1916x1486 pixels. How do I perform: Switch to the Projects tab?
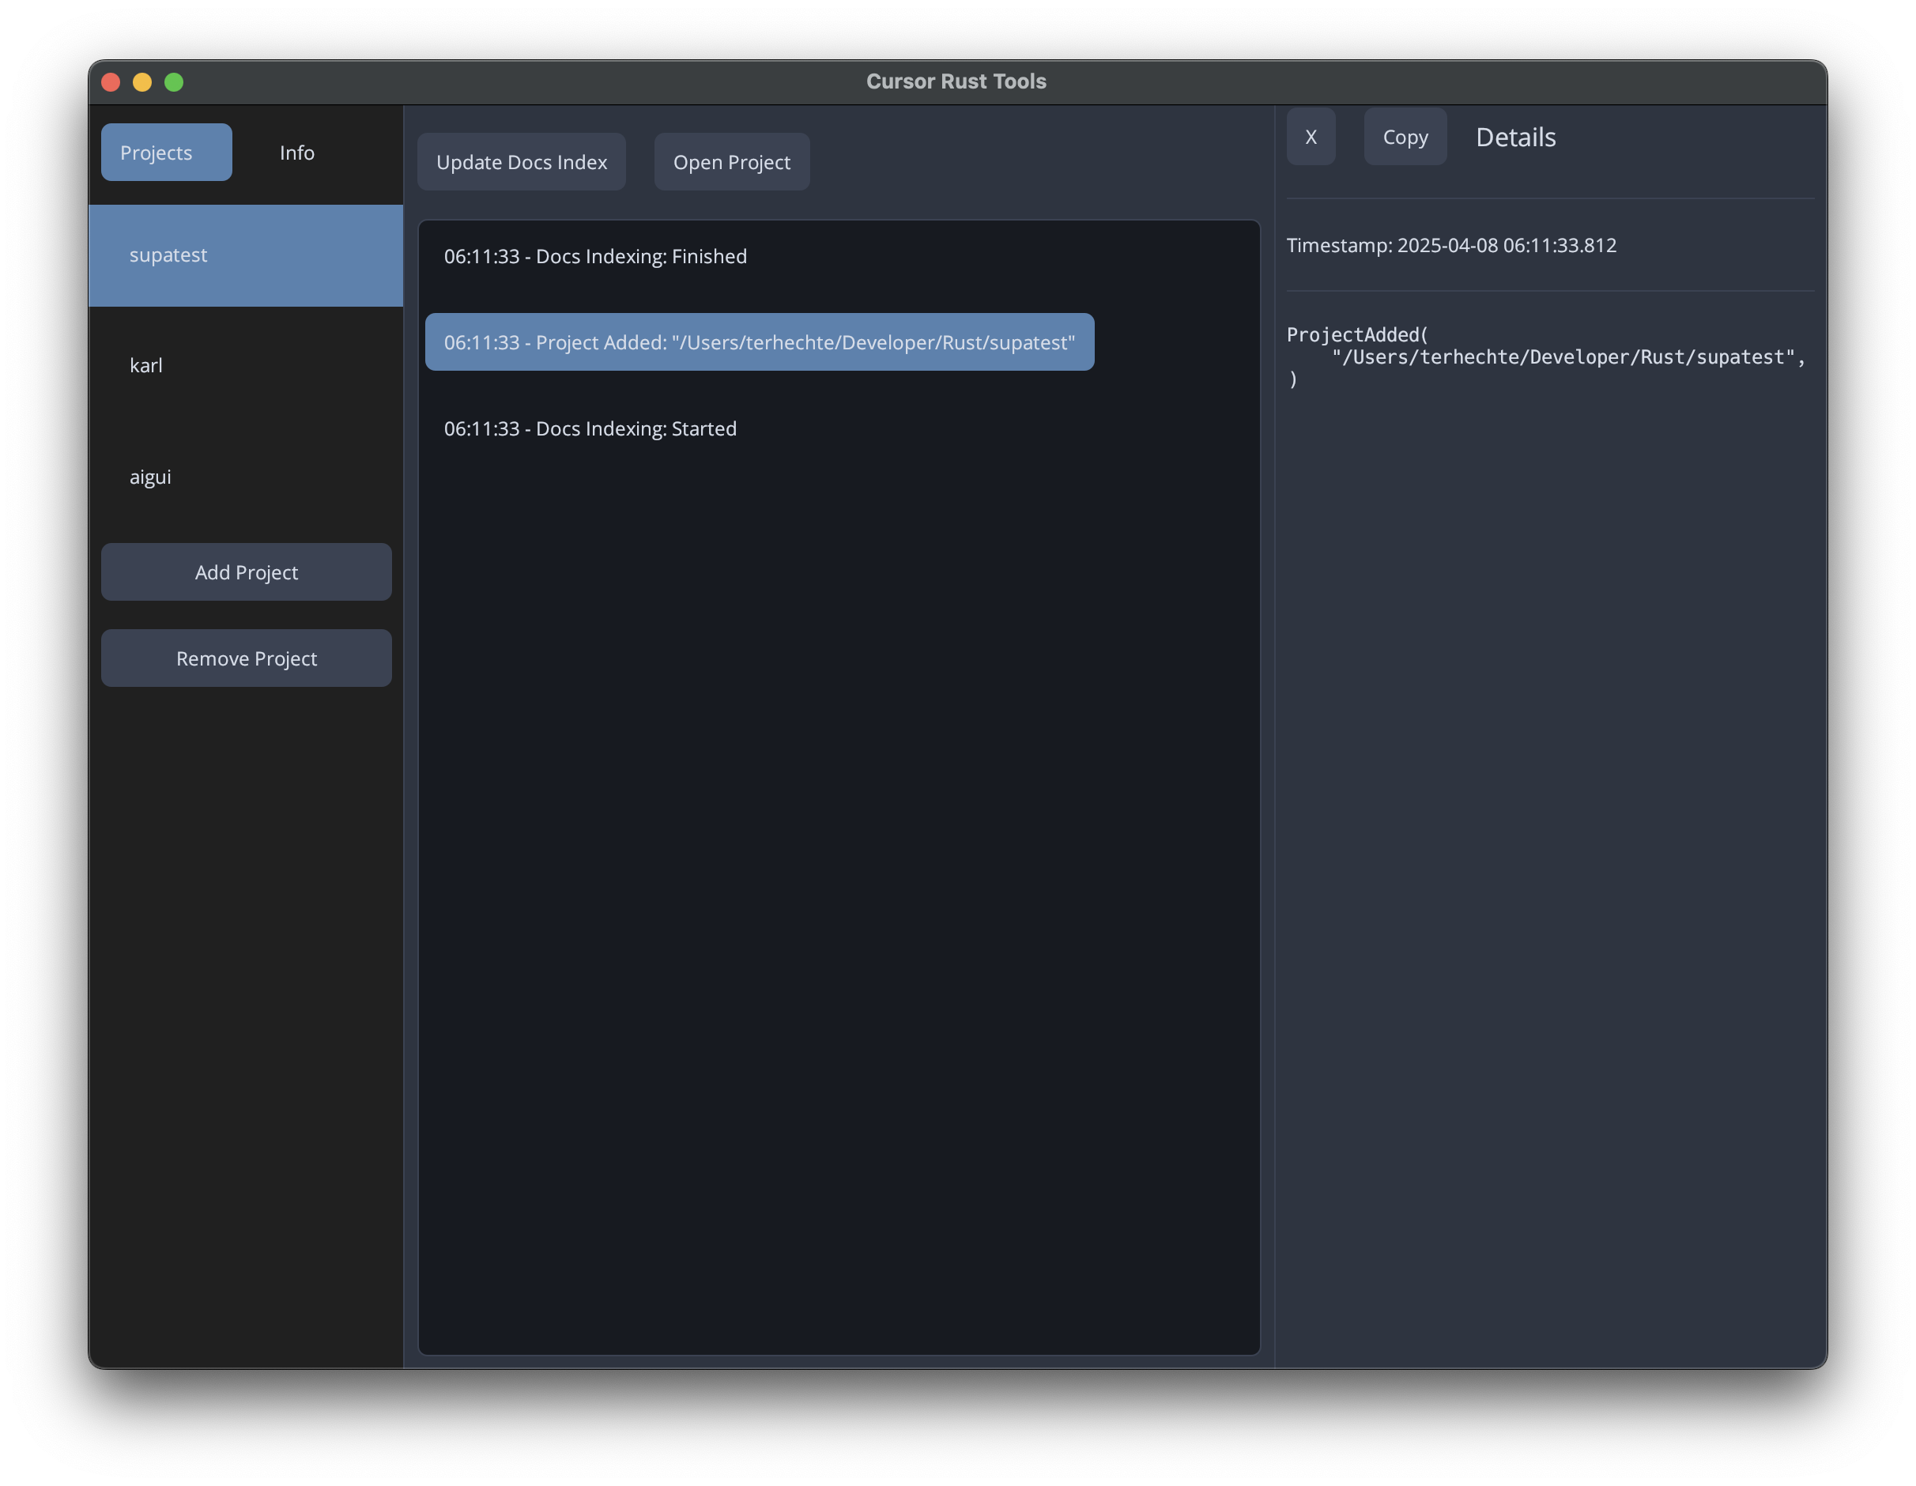[166, 153]
